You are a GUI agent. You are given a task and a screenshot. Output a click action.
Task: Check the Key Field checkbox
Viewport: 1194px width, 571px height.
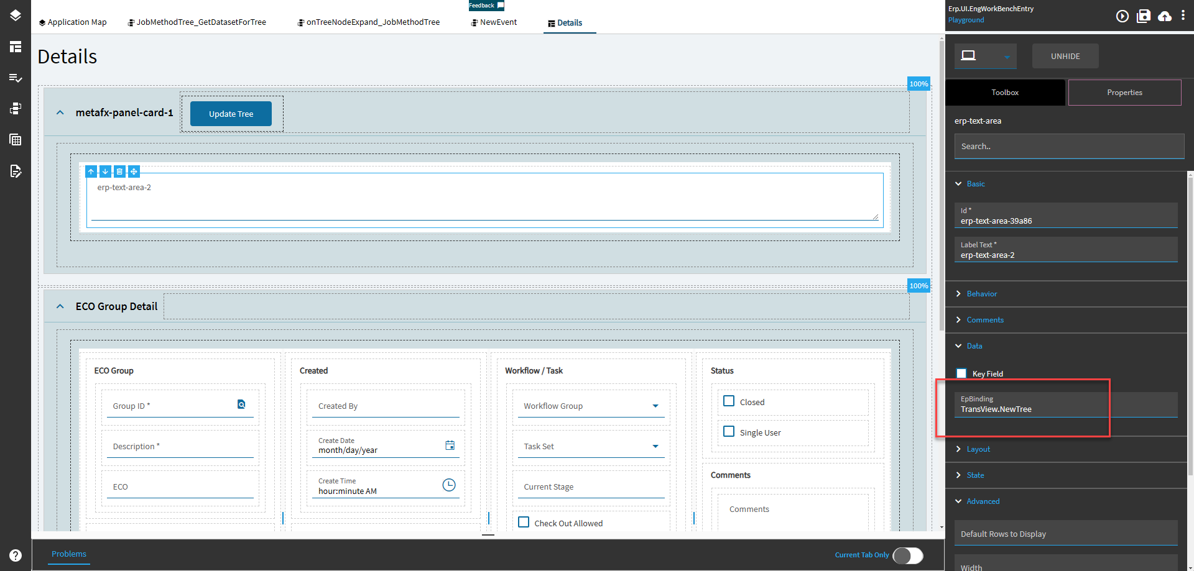(961, 373)
